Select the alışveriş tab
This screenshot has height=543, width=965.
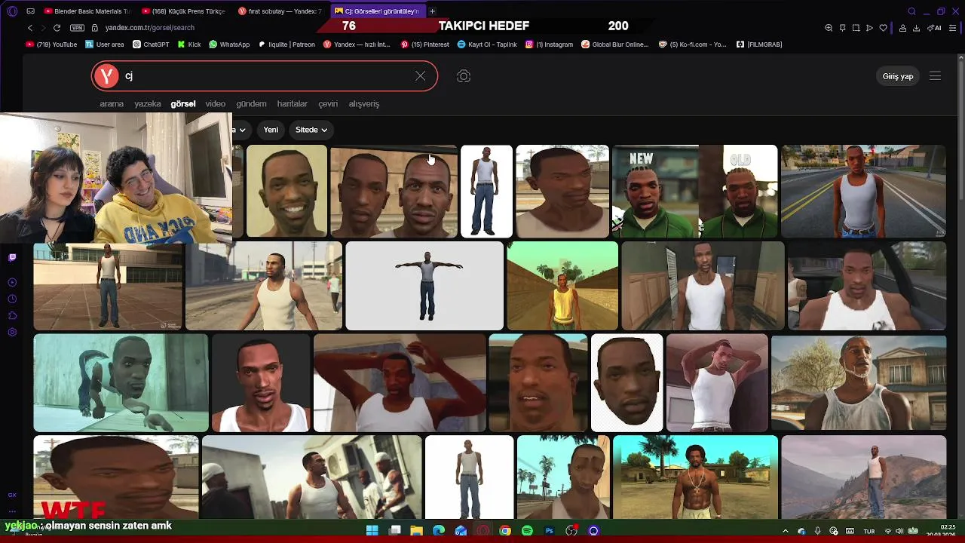pos(364,104)
